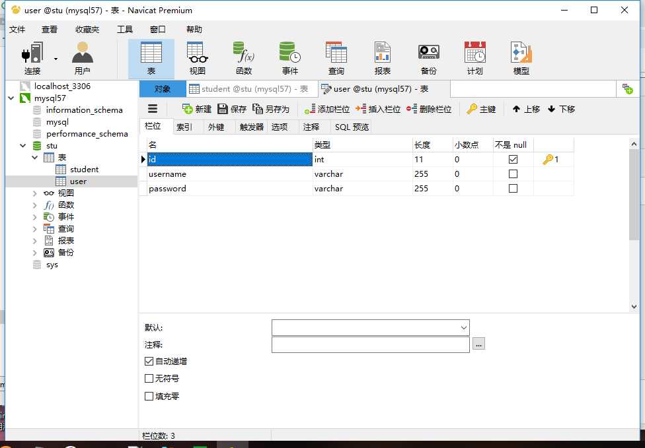Expand the 事件 events node
Screen dimensions: 645x448
pyautogui.click(x=35, y=217)
